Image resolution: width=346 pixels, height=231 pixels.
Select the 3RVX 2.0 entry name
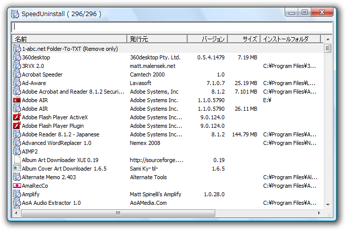33,66
